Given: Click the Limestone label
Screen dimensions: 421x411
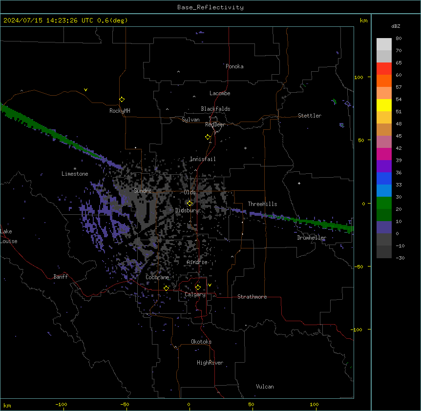Looking at the screenshot, I should 75,174.
